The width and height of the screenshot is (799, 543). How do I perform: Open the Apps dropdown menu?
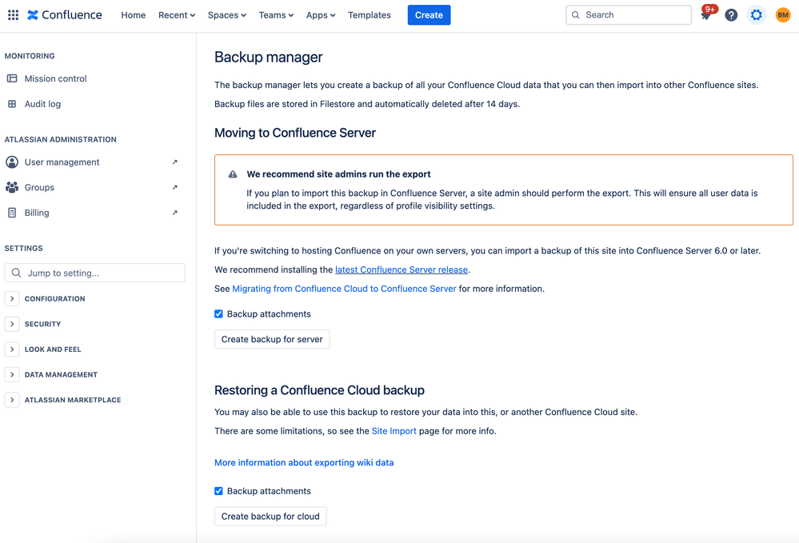(x=321, y=15)
